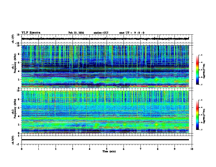Click the ch.1 colorbar "log(PSD)" units label
The height and width of the screenshot is (167, 216).
[204, 71]
